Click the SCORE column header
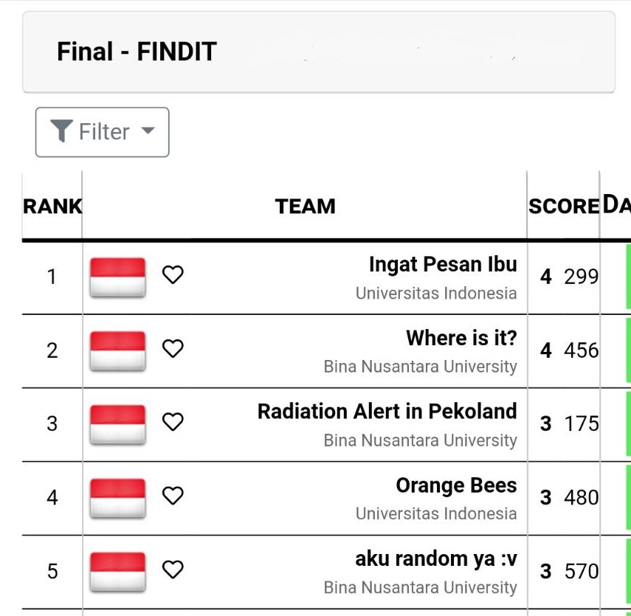Viewport: 631px width, 616px height. point(564,207)
